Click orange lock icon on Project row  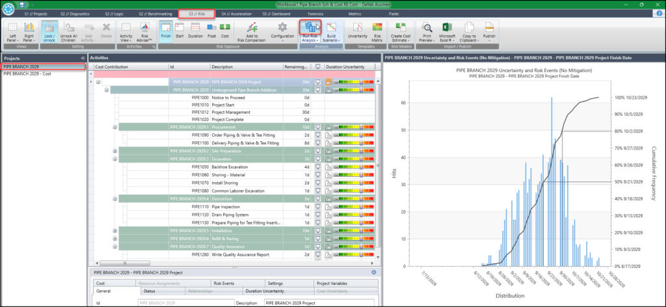(x=328, y=81)
